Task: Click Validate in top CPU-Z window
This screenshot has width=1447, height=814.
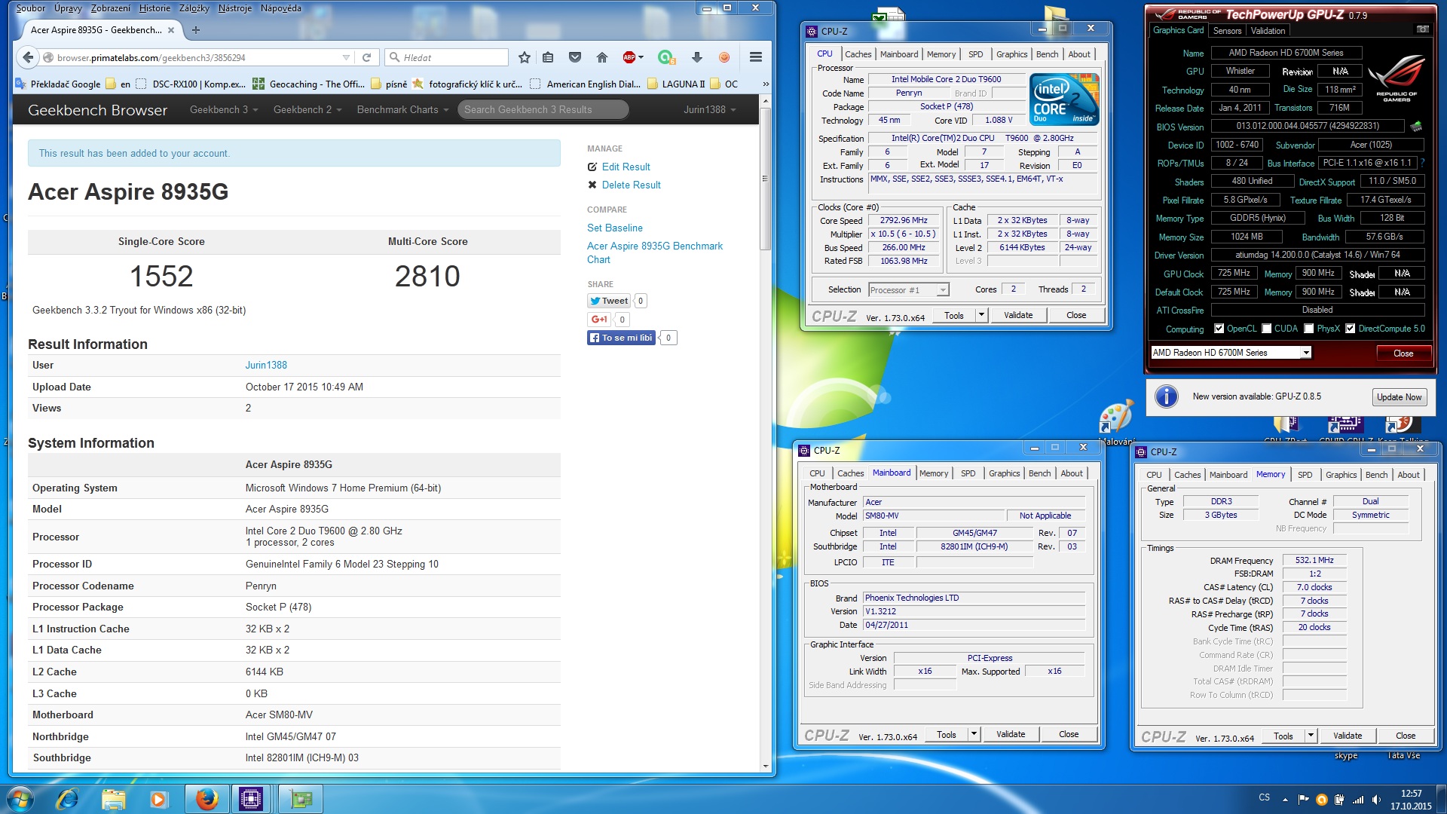Action: tap(1017, 315)
